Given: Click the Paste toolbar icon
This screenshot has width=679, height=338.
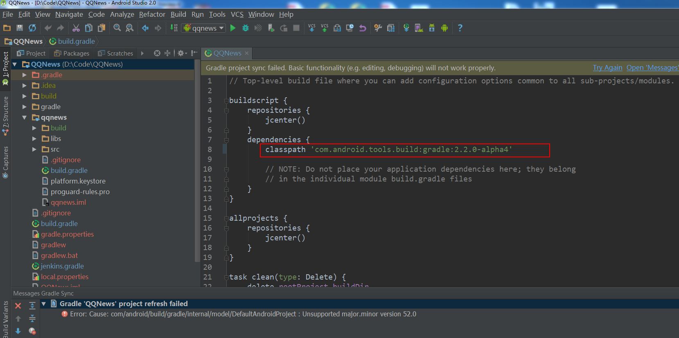Looking at the screenshot, I should (102, 28).
